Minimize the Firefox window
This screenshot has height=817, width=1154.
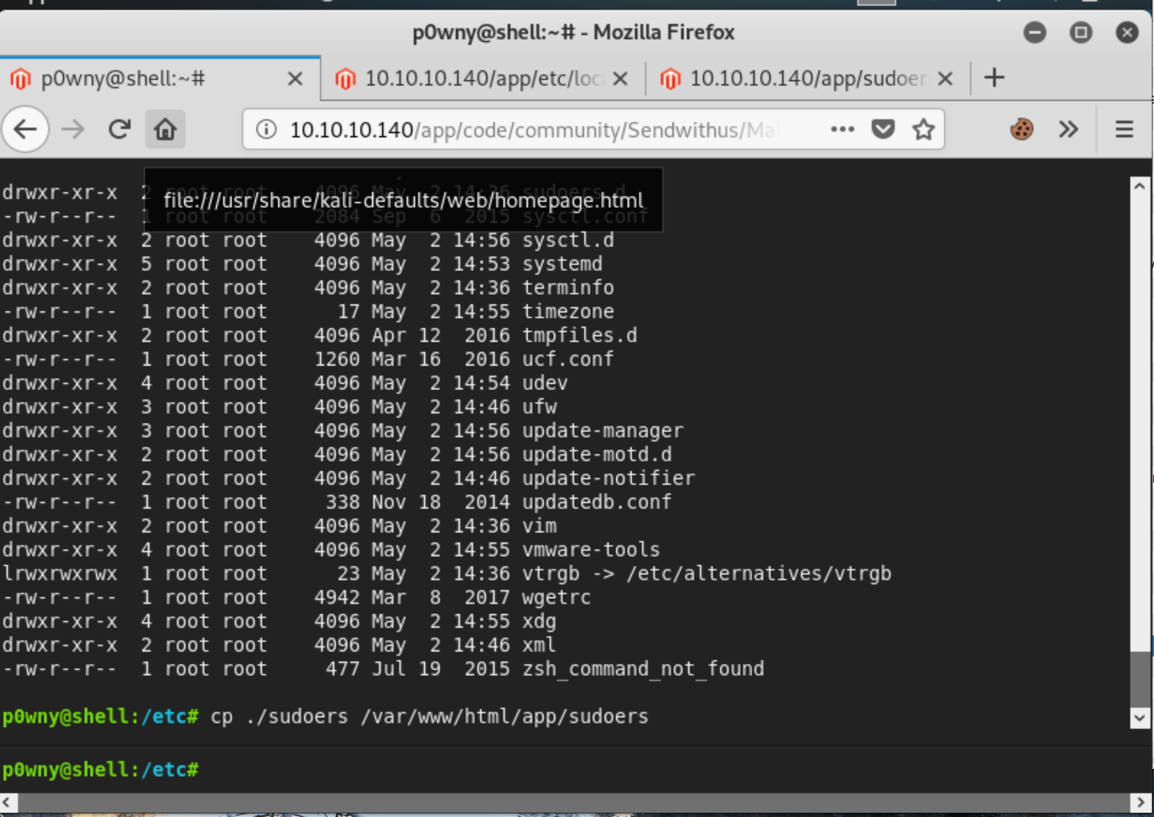(1034, 33)
